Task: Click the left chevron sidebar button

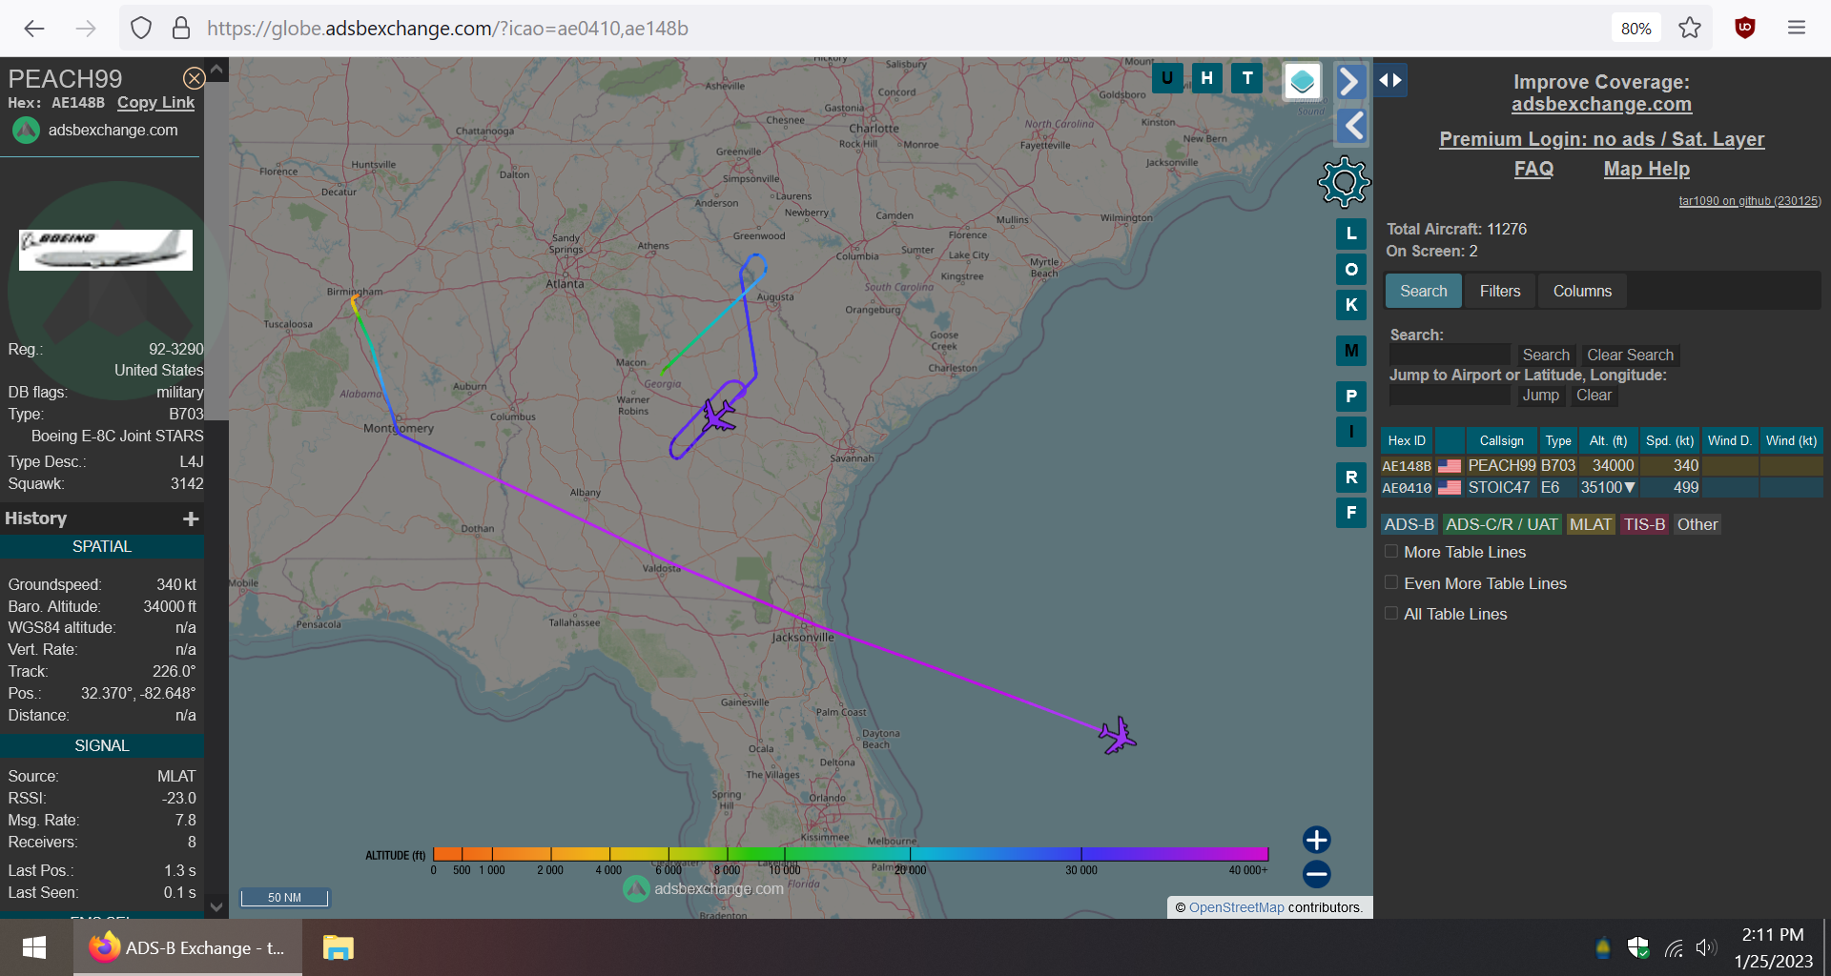Action: pos(1352,126)
